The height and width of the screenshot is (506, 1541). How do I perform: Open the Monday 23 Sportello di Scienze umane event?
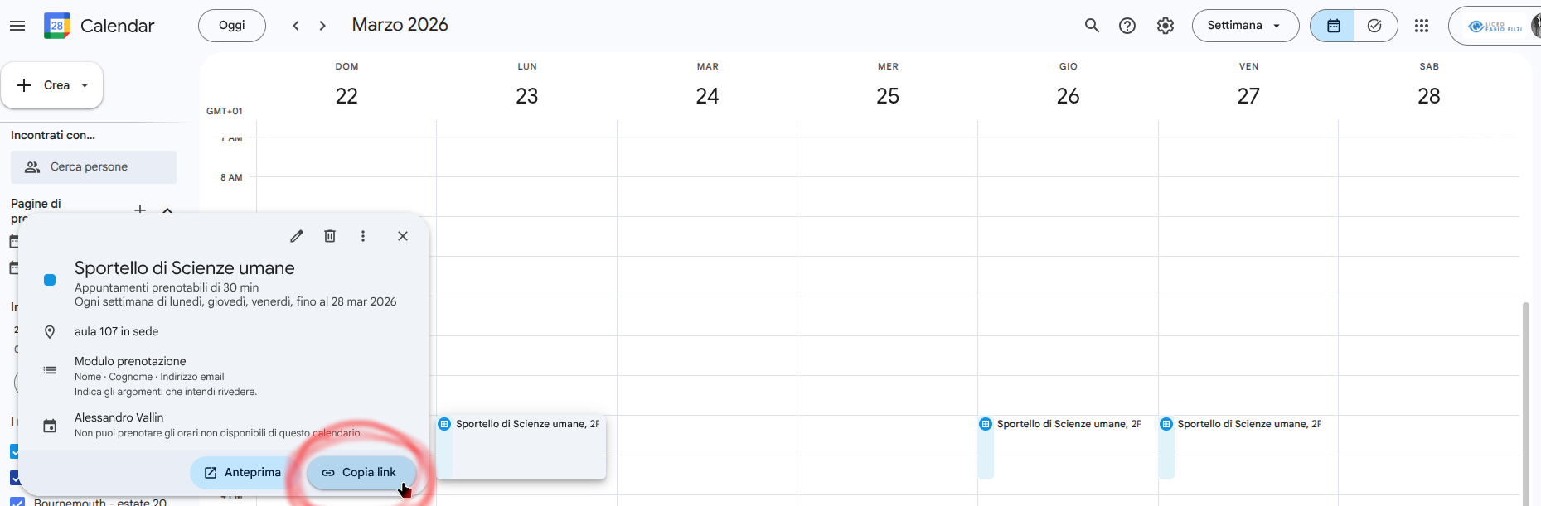tap(521, 447)
